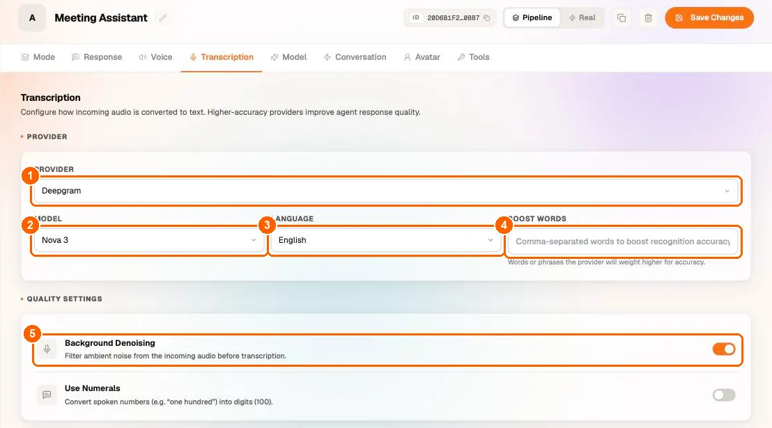Switch to the Response tab
The image size is (772, 428).
(97, 57)
